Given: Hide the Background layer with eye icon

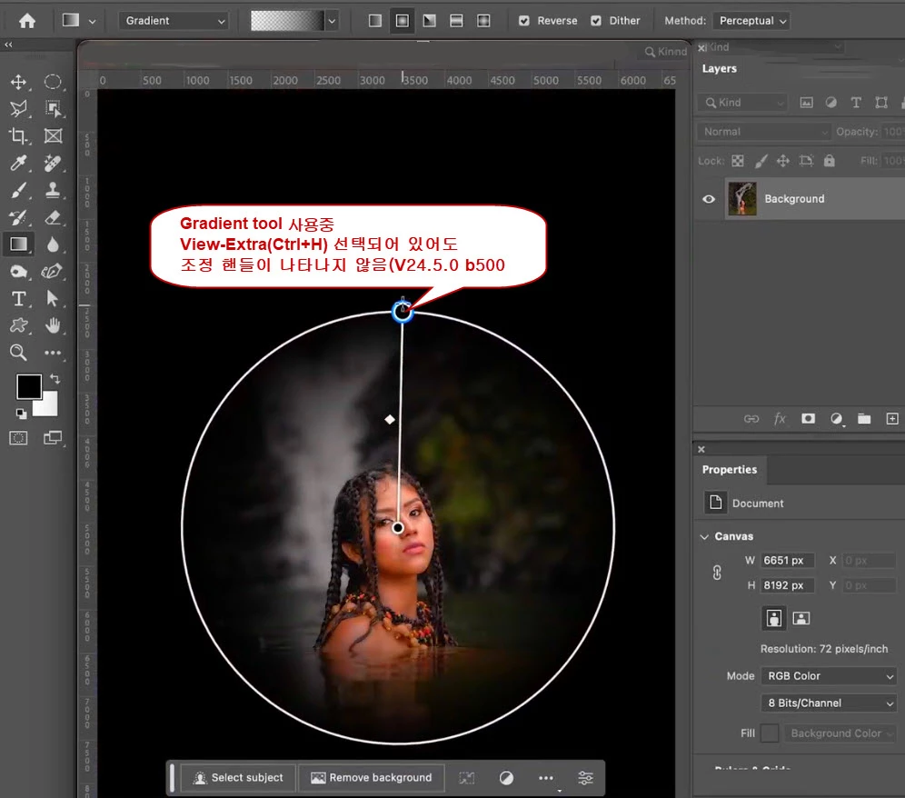Looking at the screenshot, I should pyautogui.click(x=709, y=199).
